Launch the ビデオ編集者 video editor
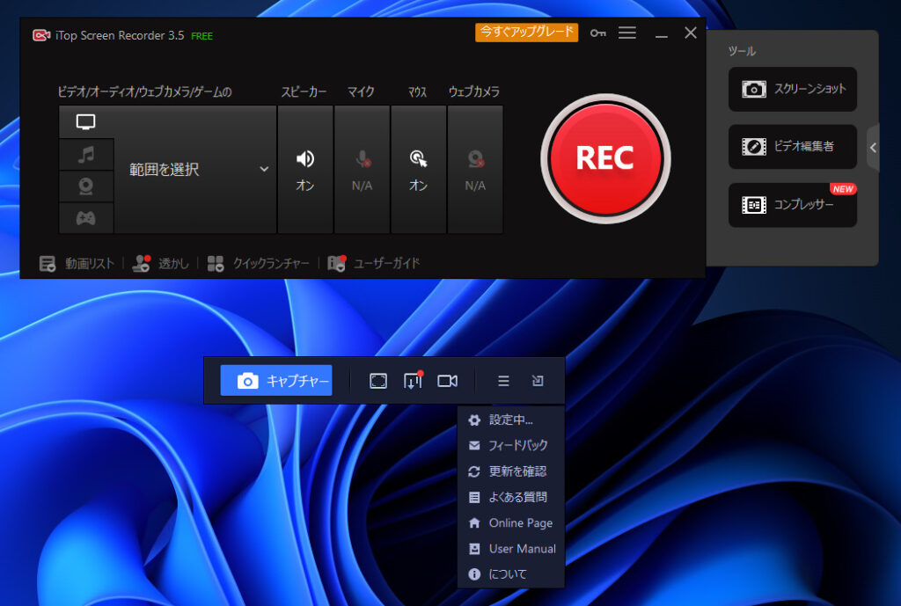The height and width of the screenshot is (606, 901). click(793, 147)
